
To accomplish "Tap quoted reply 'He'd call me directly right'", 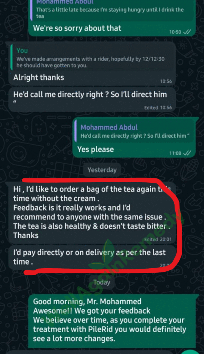I will point(134,131).
